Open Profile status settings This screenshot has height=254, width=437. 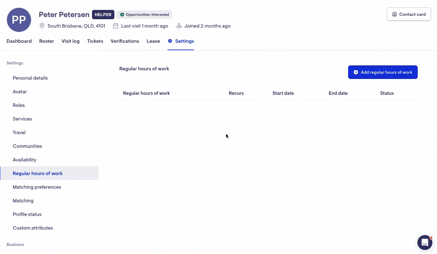coord(27,214)
